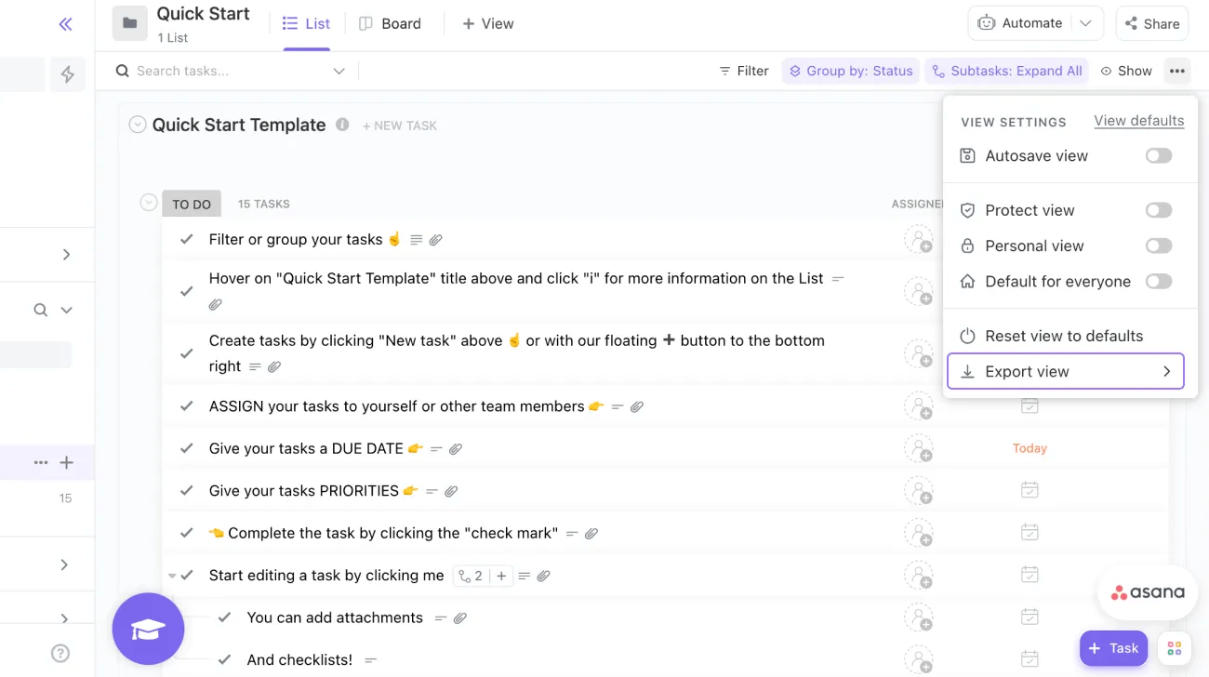
Task: Select the List view tab
Action: click(x=307, y=23)
